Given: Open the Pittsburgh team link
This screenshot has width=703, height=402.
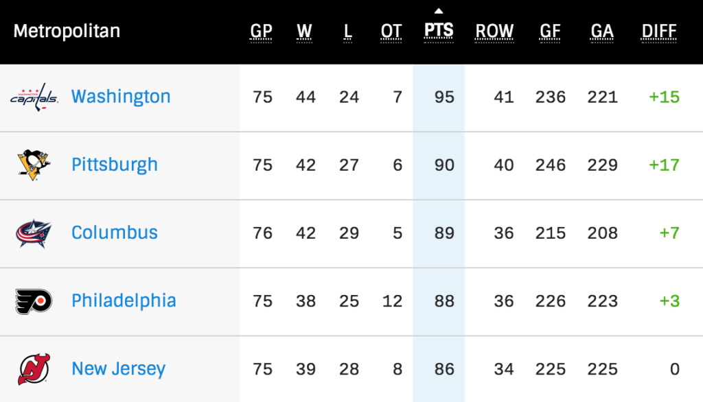Looking at the screenshot, I should pos(115,165).
